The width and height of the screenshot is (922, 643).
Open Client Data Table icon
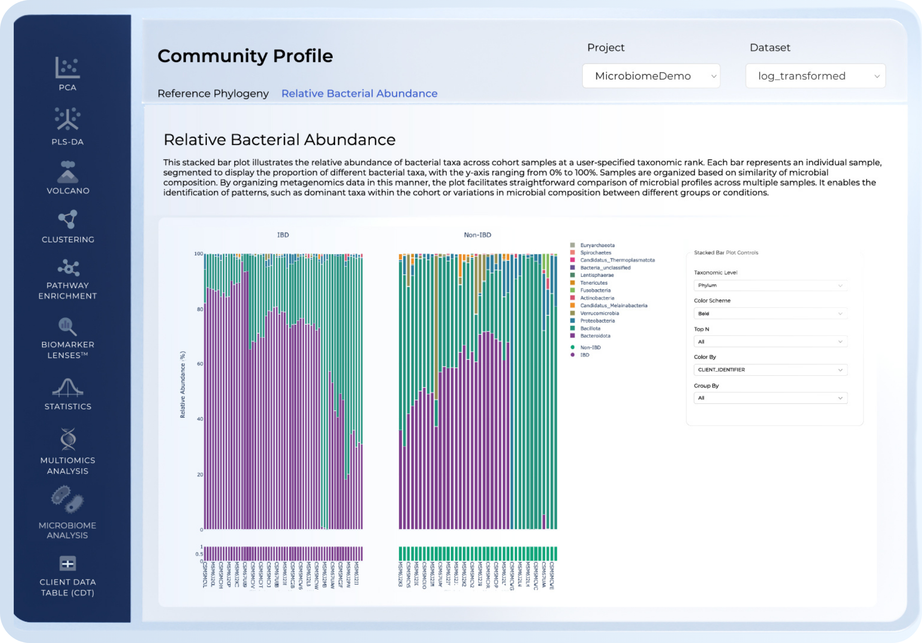click(x=68, y=563)
